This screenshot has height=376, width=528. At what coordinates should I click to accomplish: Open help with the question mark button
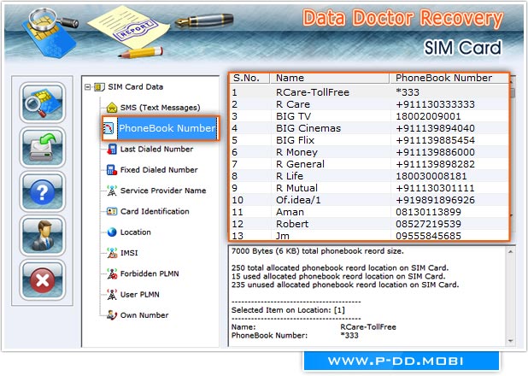[x=43, y=191]
